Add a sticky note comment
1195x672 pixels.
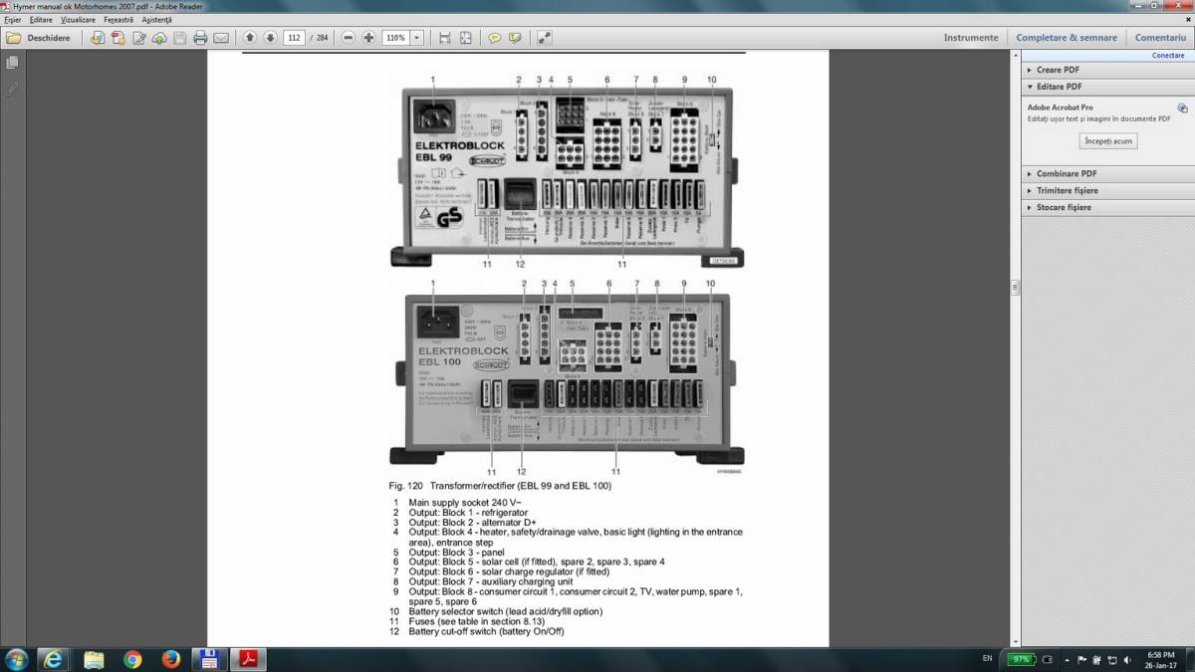[x=494, y=38]
